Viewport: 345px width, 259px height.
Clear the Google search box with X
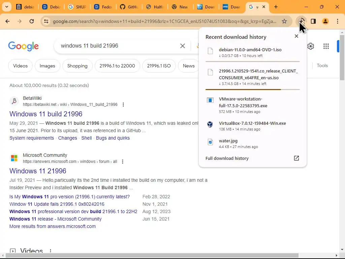[x=182, y=46]
